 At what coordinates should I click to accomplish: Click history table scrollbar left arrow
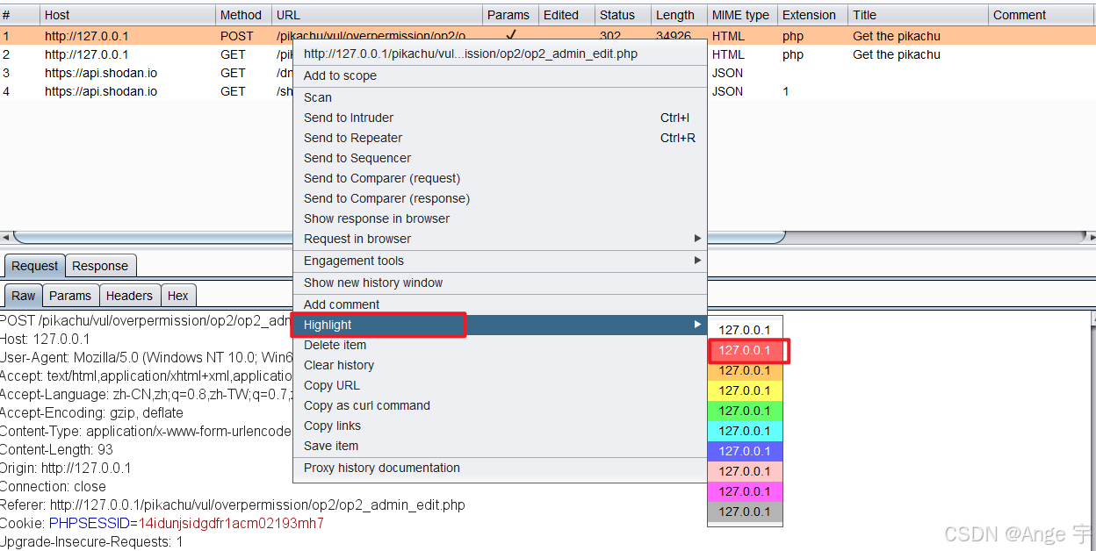[x=5, y=237]
